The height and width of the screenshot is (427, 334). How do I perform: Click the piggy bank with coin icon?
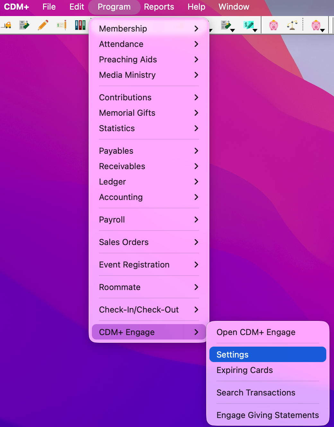(316, 25)
